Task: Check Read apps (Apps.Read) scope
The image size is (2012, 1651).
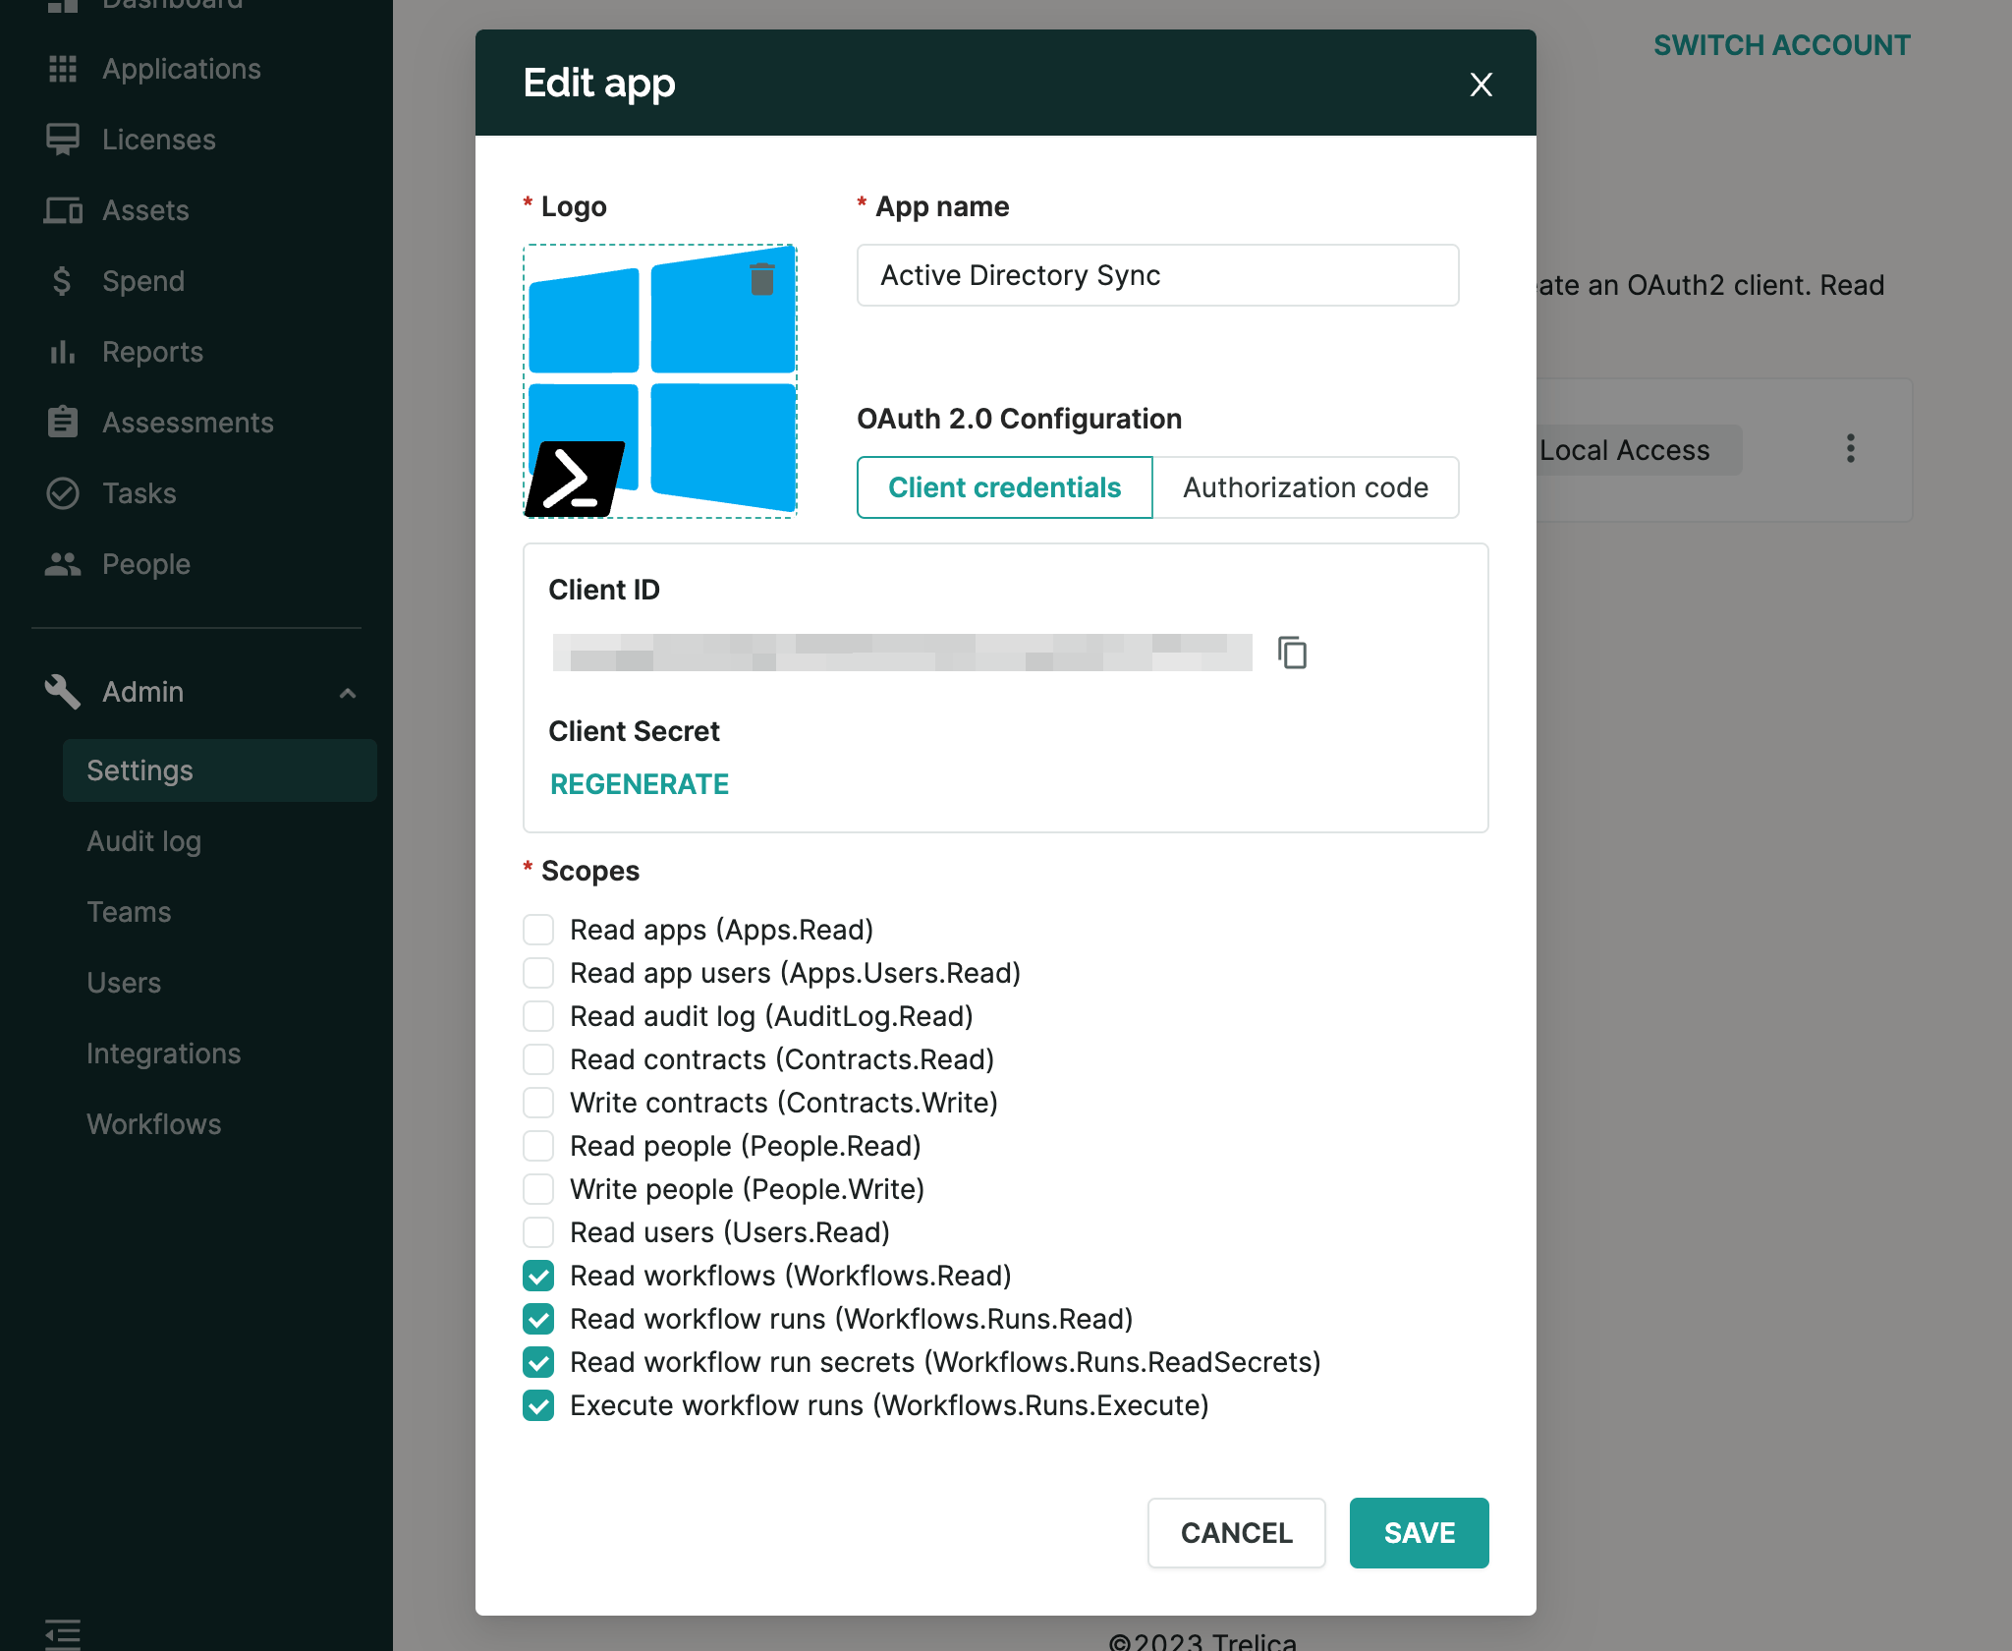Action: click(x=538, y=930)
